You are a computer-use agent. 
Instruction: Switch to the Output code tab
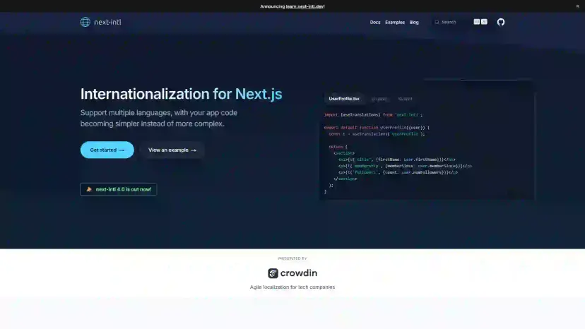click(x=405, y=99)
